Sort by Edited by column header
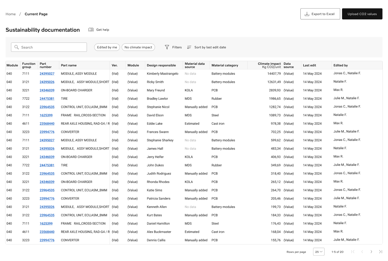The image size is (388, 261). pos(340,65)
